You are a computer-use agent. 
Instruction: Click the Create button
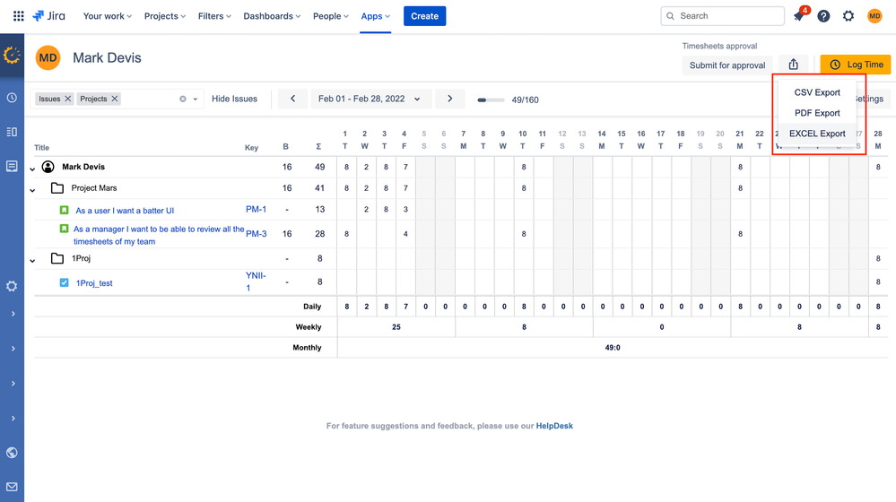click(424, 16)
